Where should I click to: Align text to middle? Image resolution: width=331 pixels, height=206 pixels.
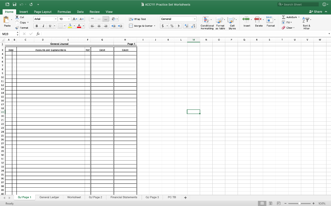point(99,19)
